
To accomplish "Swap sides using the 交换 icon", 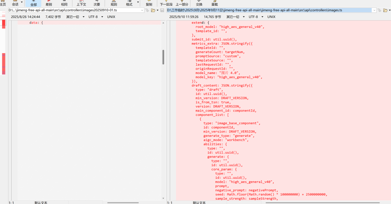I will tap(199, 4).
